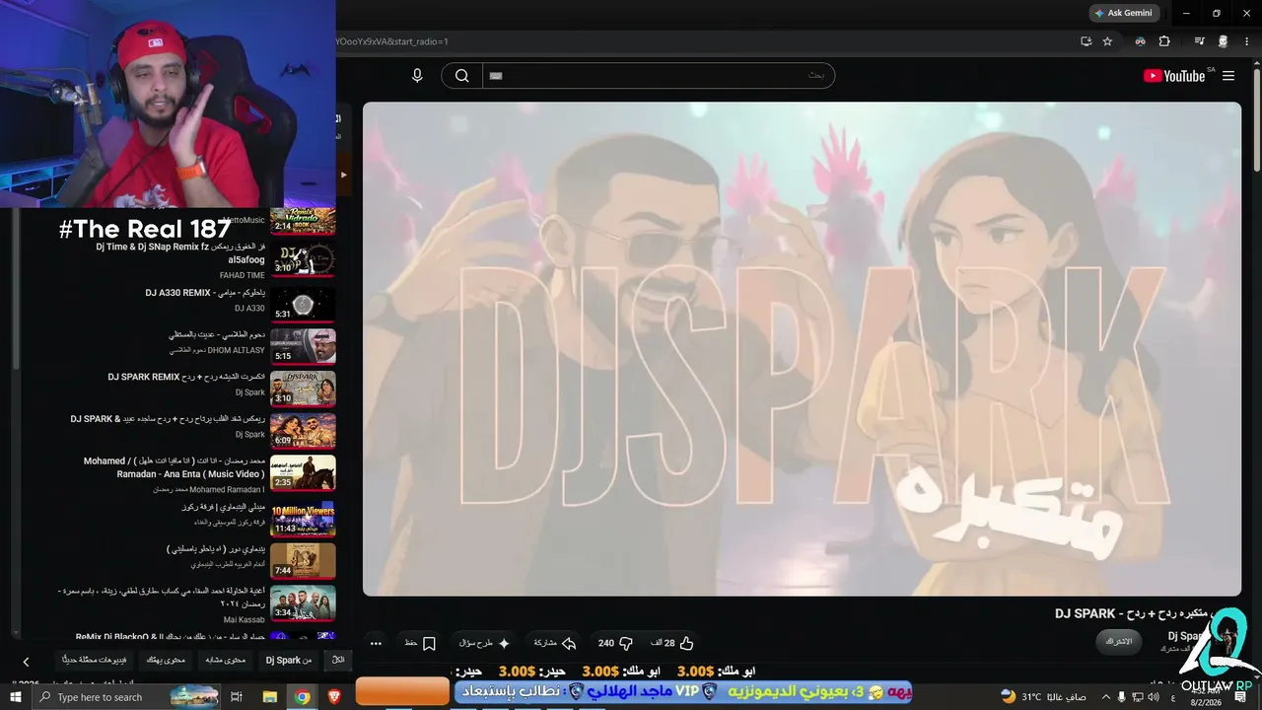The image size is (1262, 710).
Task: Click the Windows taskbar search box
Action: click(x=128, y=697)
